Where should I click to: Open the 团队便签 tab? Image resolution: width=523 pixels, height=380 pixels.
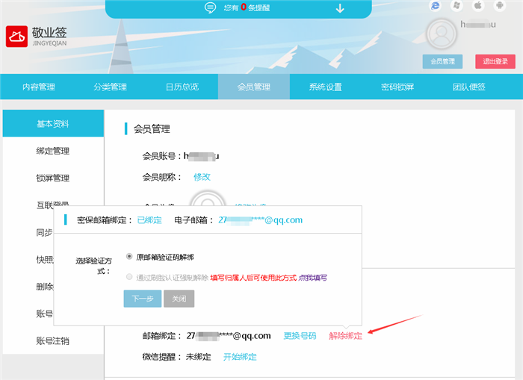[x=469, y=87]
